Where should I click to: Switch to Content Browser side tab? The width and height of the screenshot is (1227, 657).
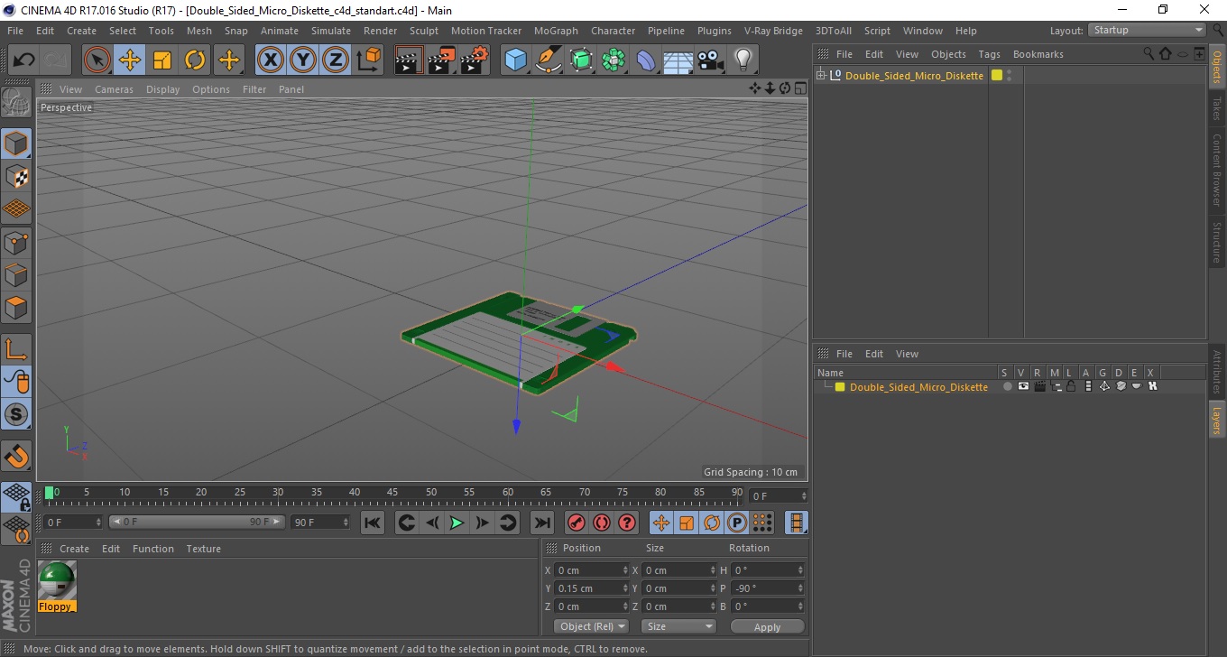[x=1217, y=170]
